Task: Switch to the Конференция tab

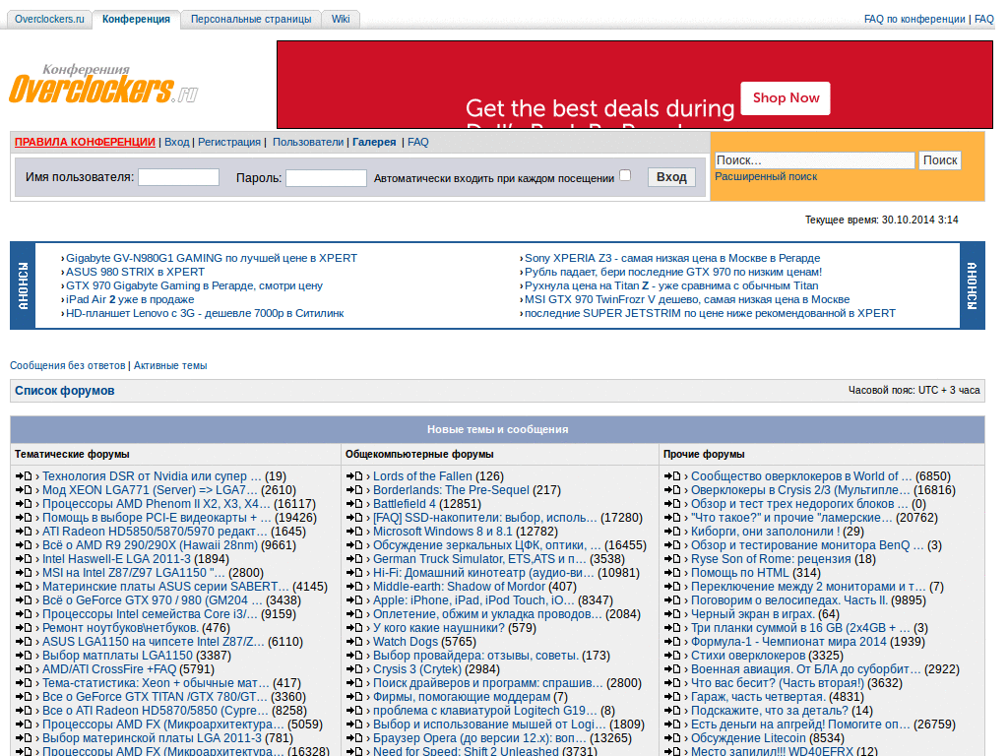Action: (136, 20)
